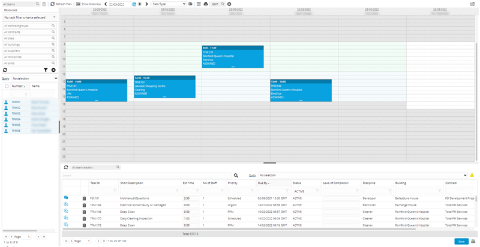Go to next day with right arrow
The height and width of the screenshot is (247, 480).
[x=146, y=4]
